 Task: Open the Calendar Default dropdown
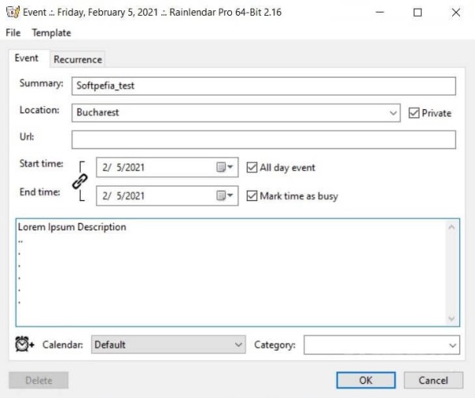click(x=169, y=344)
